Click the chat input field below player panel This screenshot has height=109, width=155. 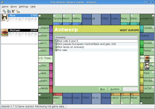click(x=19, y=102)
